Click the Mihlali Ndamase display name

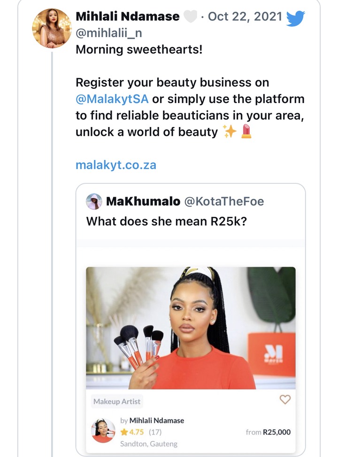point(128,16)
